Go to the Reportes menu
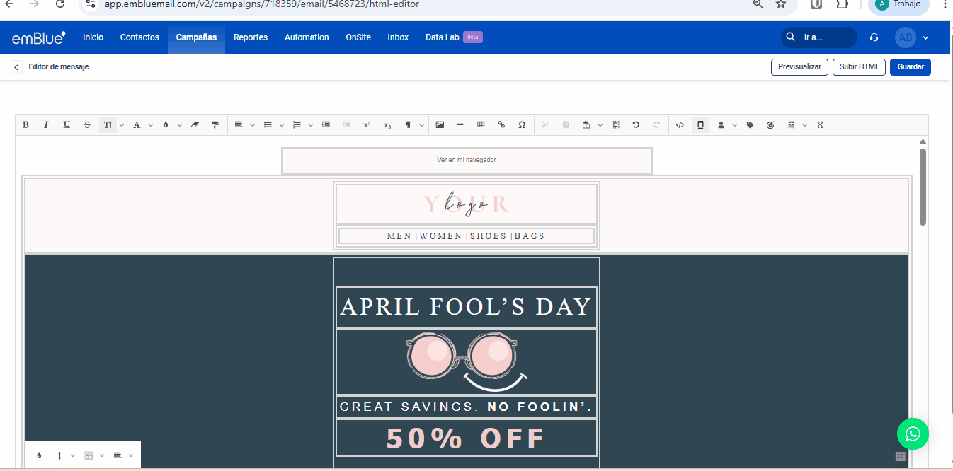The height and width of the screenshot is (471, 953). [251, 37]
